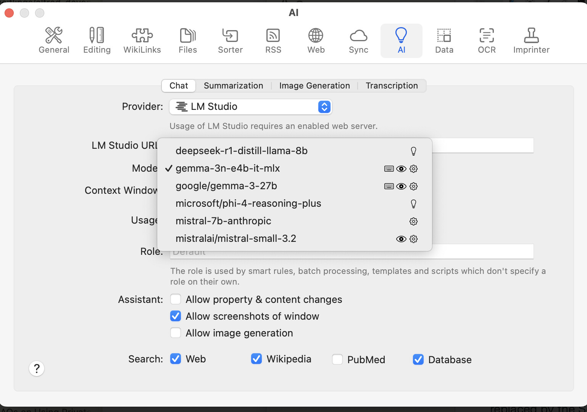Go to the Sync preferences pane
The image size is (587, 412).
point(358,40)
